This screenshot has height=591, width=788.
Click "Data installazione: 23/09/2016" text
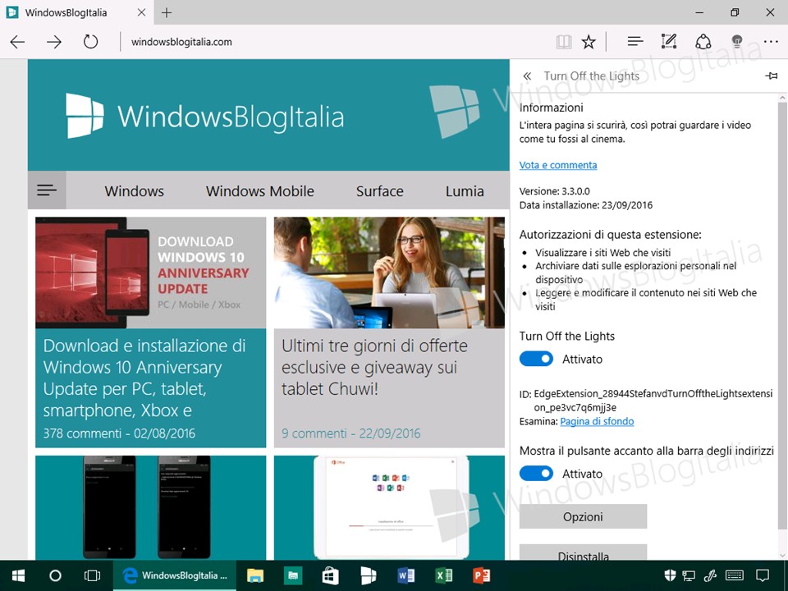tap(586, 205)
